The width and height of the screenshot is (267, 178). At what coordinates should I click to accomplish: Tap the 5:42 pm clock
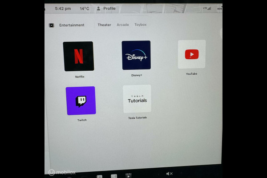coord(63,8)
